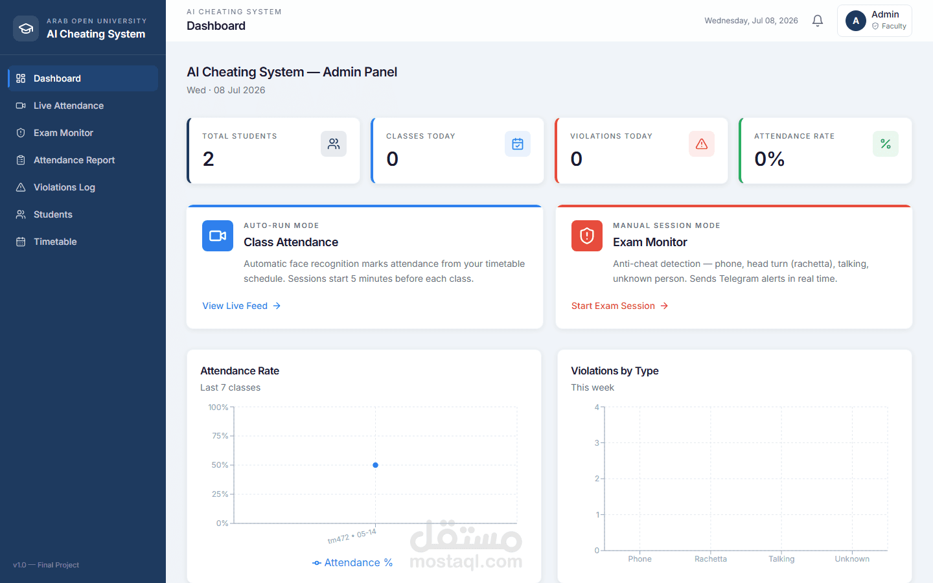The width and height of the screenshot is (933, 583).
Task: Click the blue Class Attendance camera icon
Action: click(218, 236)
